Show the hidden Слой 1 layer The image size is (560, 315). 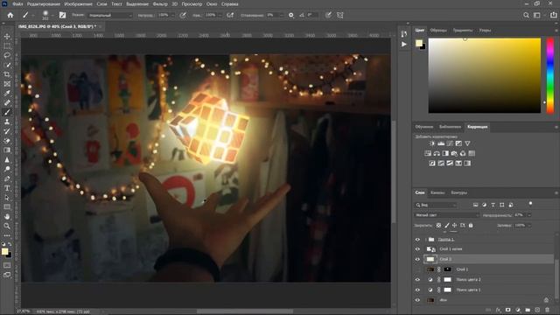[x=417, y=269]
